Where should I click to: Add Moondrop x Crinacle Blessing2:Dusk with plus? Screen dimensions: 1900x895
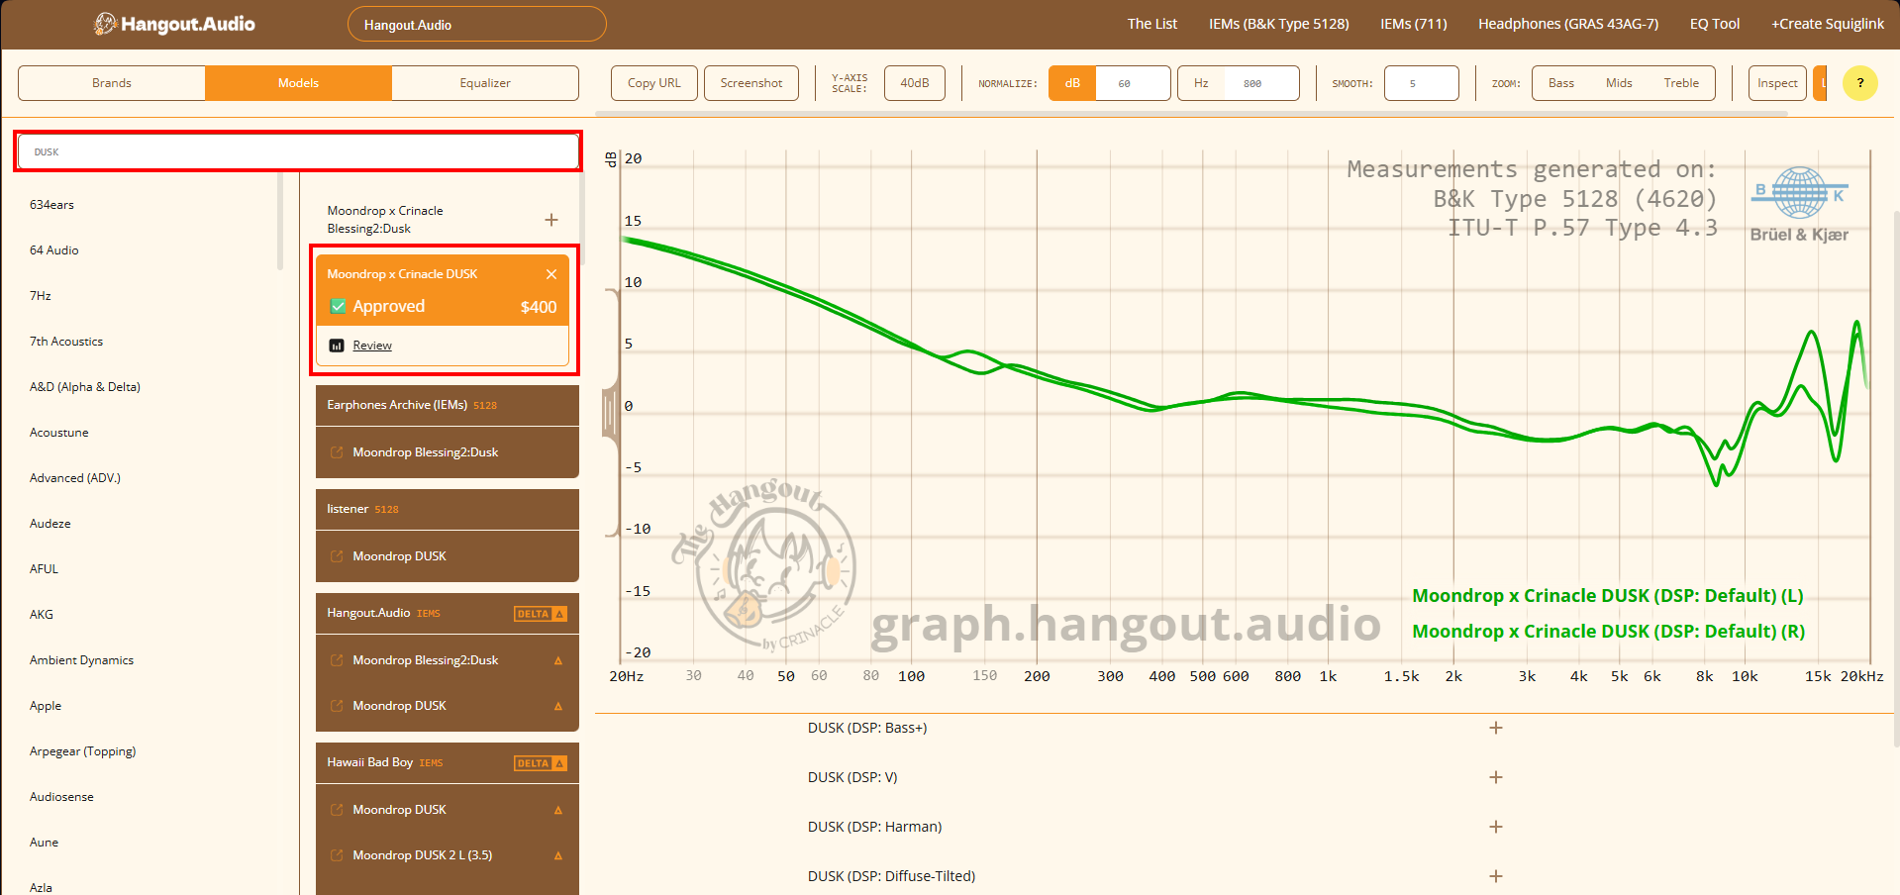click(551, 220)
